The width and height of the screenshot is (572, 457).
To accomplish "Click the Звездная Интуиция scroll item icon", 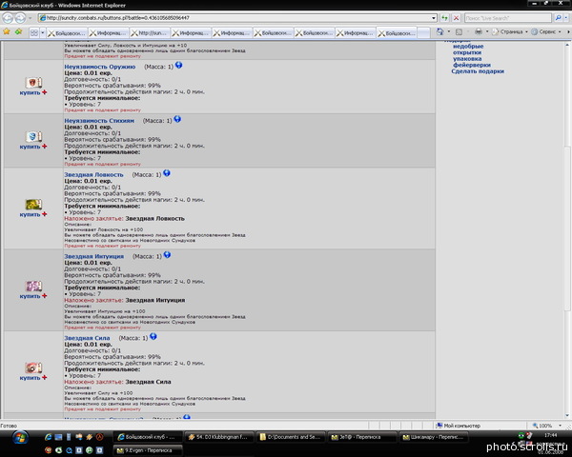I will (x=33, y=286).
